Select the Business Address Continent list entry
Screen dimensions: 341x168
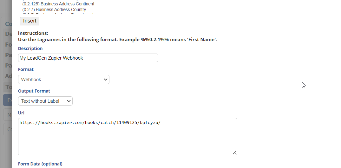tap(58, 4)
